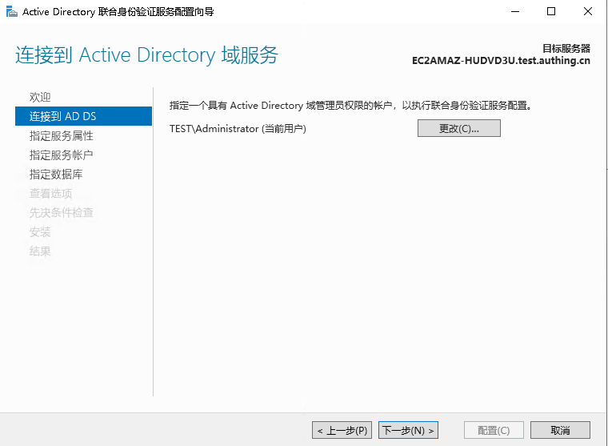This screenshot has width=608, height=446.
Task: Click the page heading 连接到 Active Directory 域服务
Action: click(x=146, y=54)
